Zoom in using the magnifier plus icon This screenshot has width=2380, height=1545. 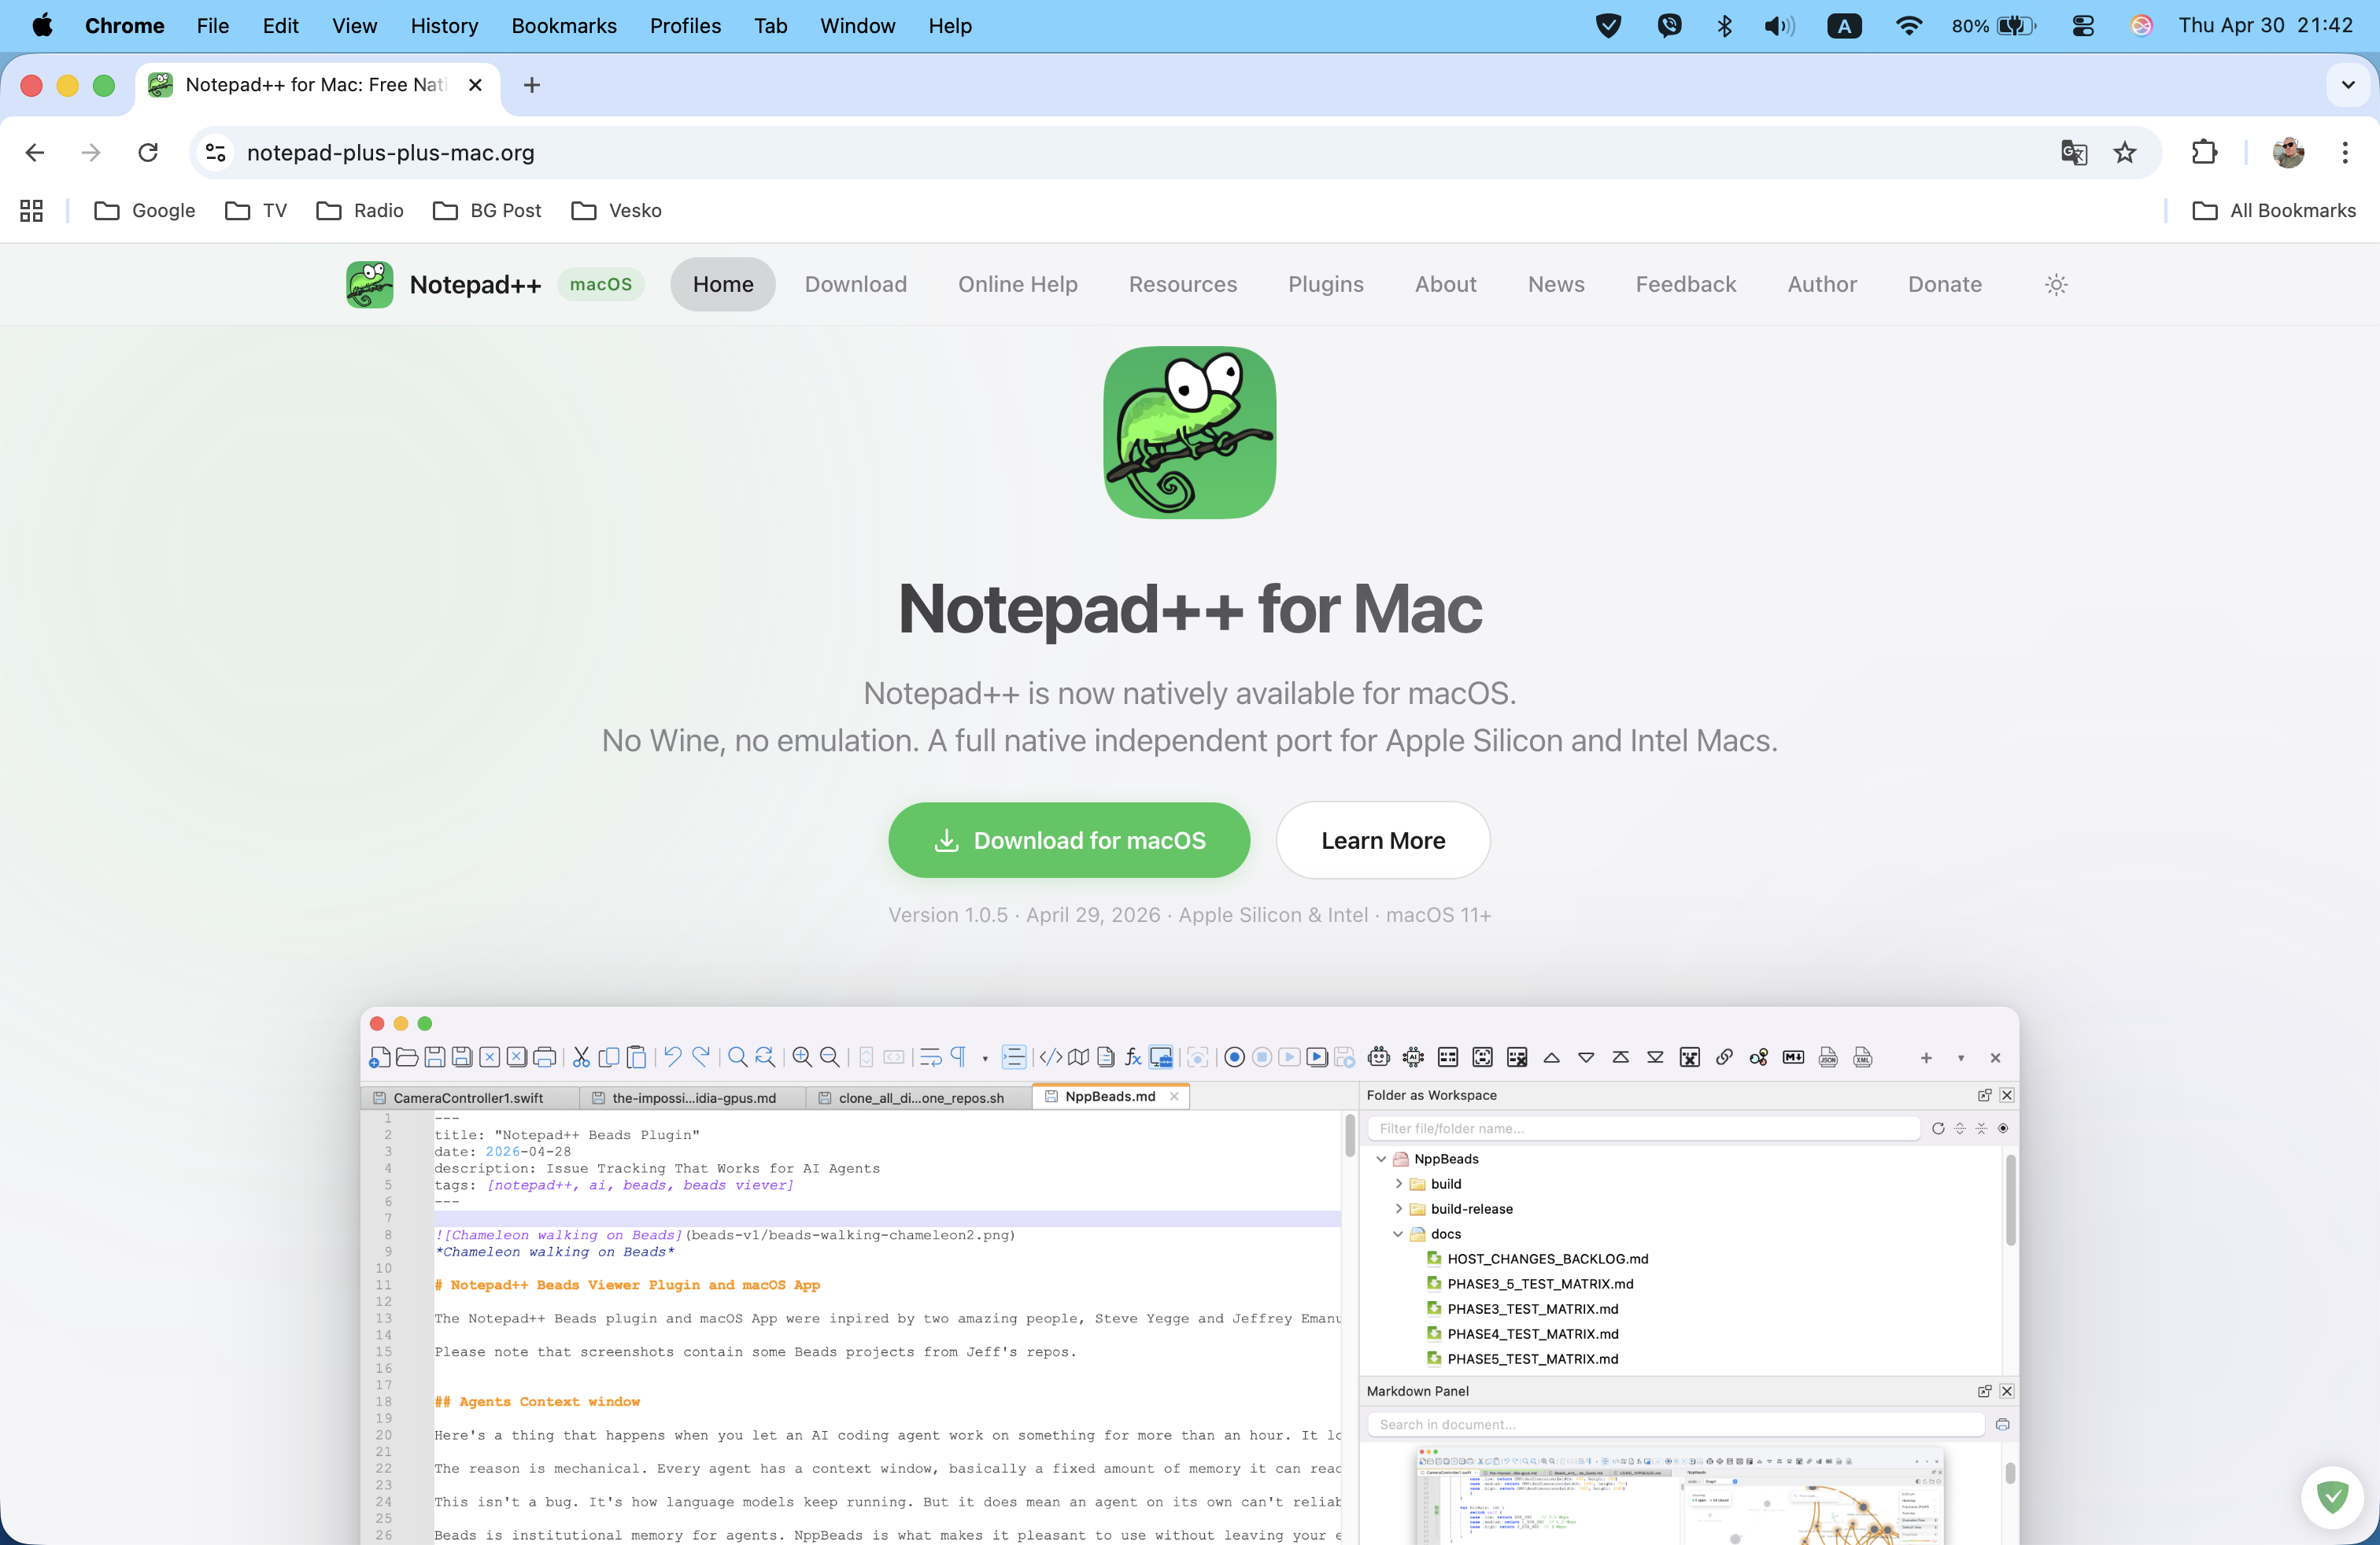coord(801,1057)
